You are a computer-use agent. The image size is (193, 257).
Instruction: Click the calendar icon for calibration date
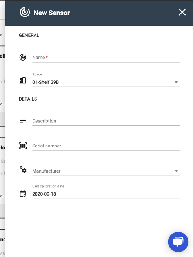[23, 194]
